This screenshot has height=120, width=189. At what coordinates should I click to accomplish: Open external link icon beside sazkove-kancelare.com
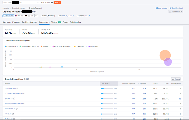pyautogui.click(x=24, y=94)
